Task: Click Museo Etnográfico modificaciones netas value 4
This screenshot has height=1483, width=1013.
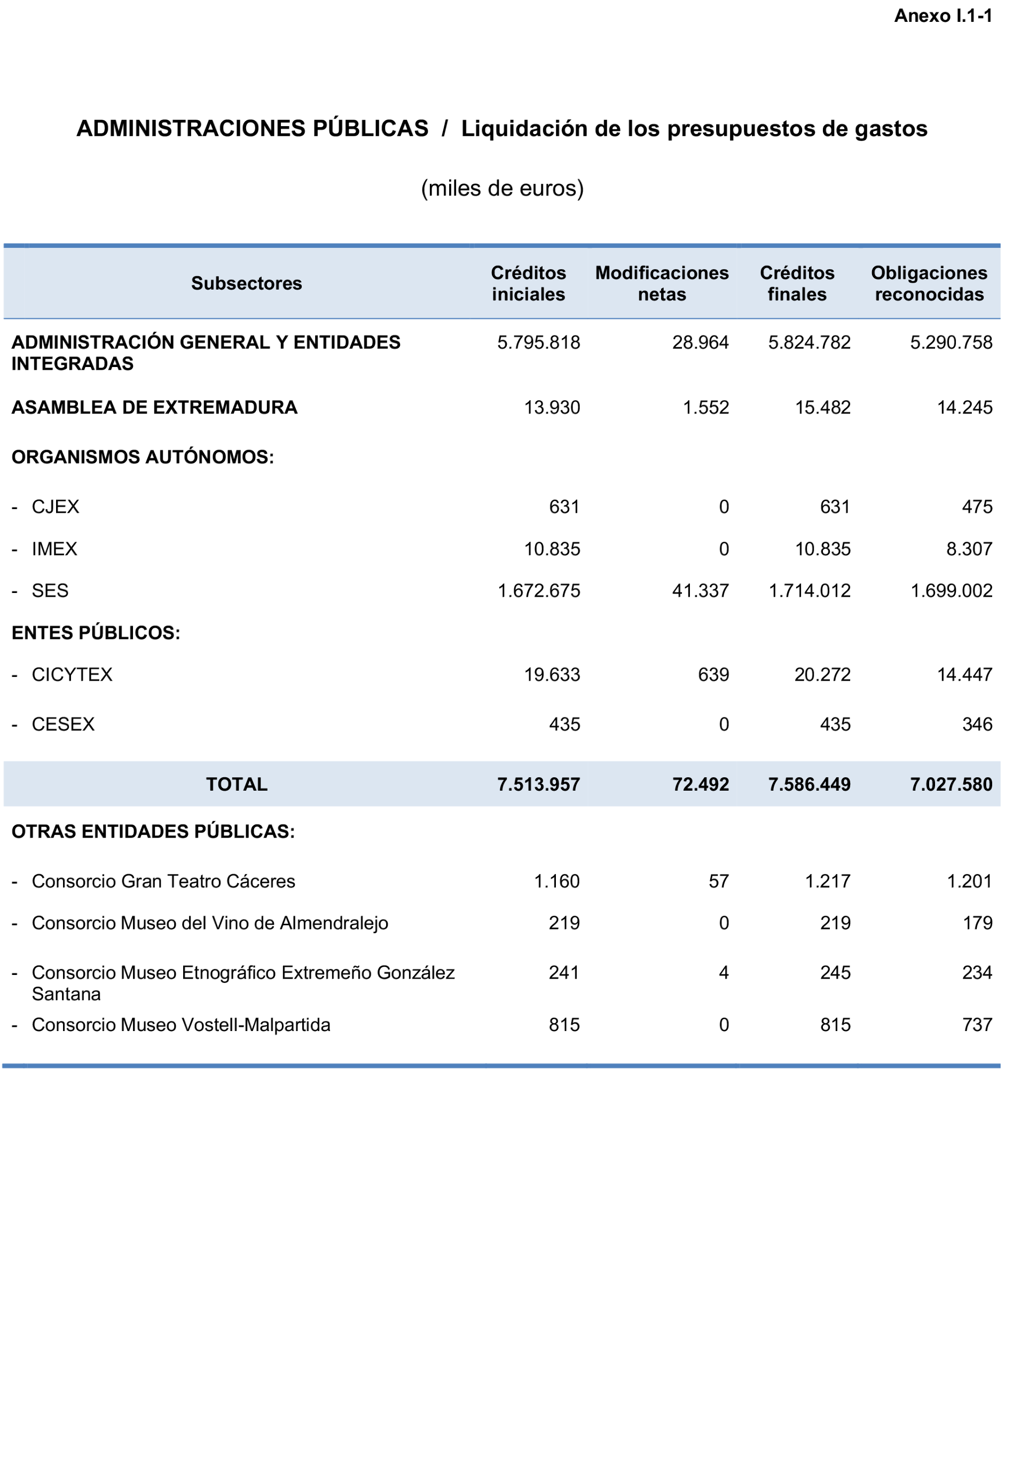Action: tap(724, 973)
